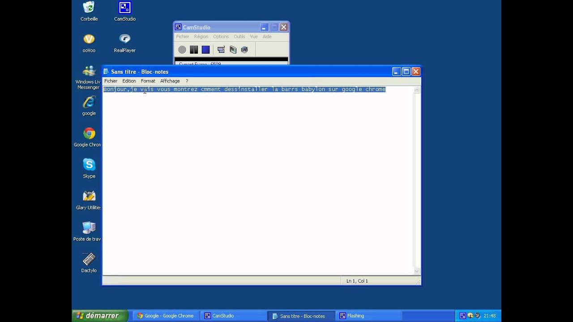Select the Google Chrome desktop icon
The height and width of the screenshot is (322, 573).
click(x=88, y=137)
